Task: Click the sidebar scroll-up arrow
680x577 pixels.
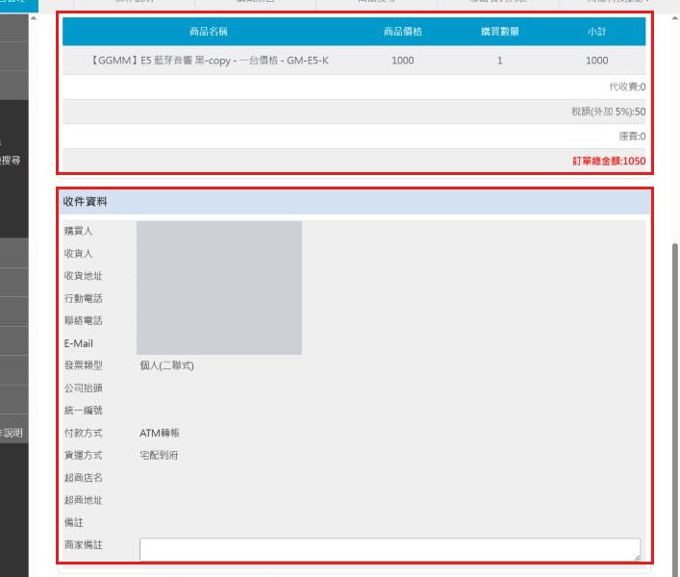Action: pos(34,18)
